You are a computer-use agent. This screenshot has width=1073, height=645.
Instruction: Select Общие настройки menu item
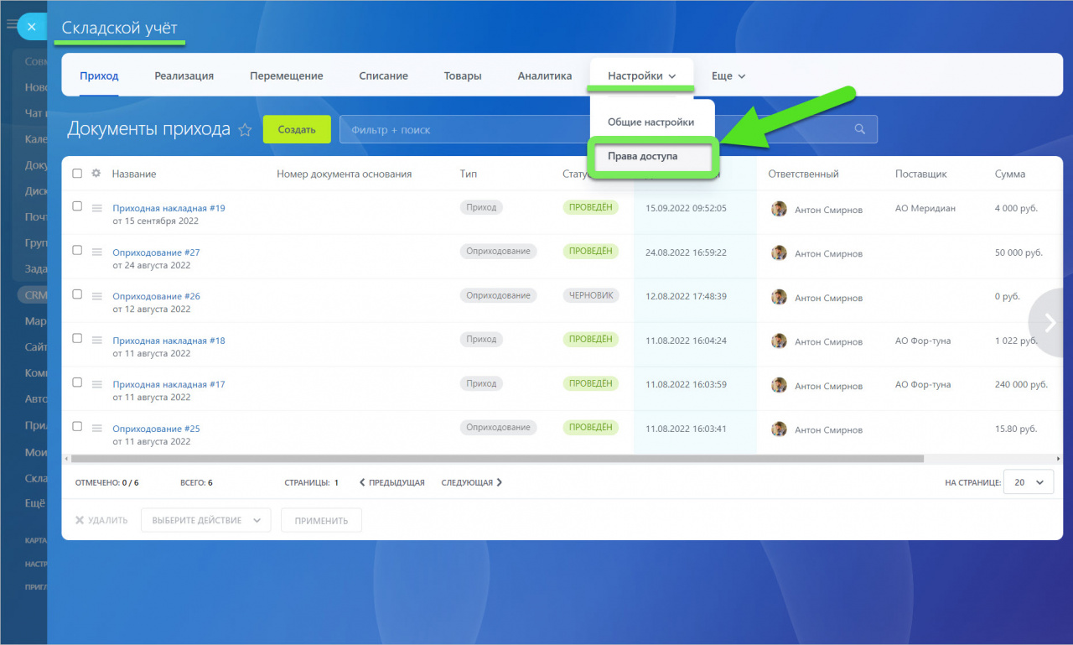click(x=651, y=122)
